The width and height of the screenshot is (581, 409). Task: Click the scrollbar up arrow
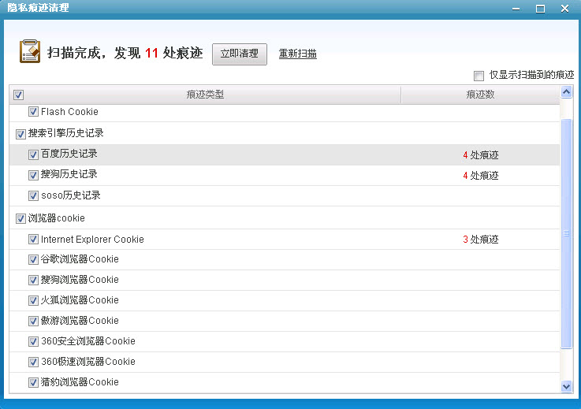pos(566,93)
